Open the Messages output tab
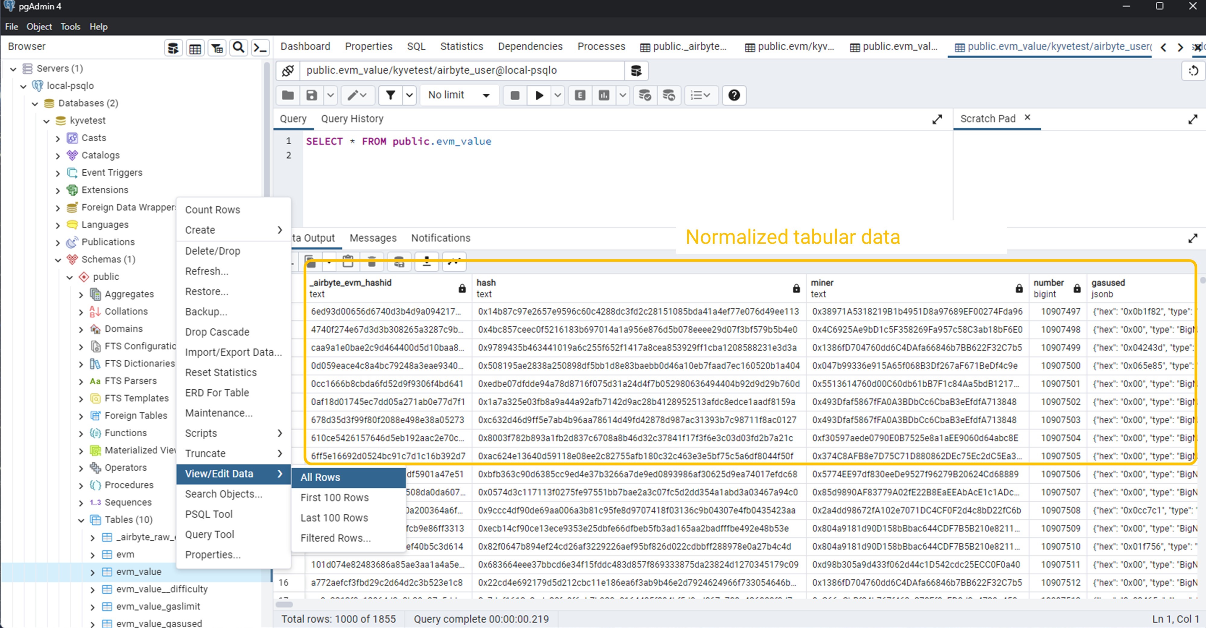This screenshot has width=1206, height=628. tap(373, 238)
